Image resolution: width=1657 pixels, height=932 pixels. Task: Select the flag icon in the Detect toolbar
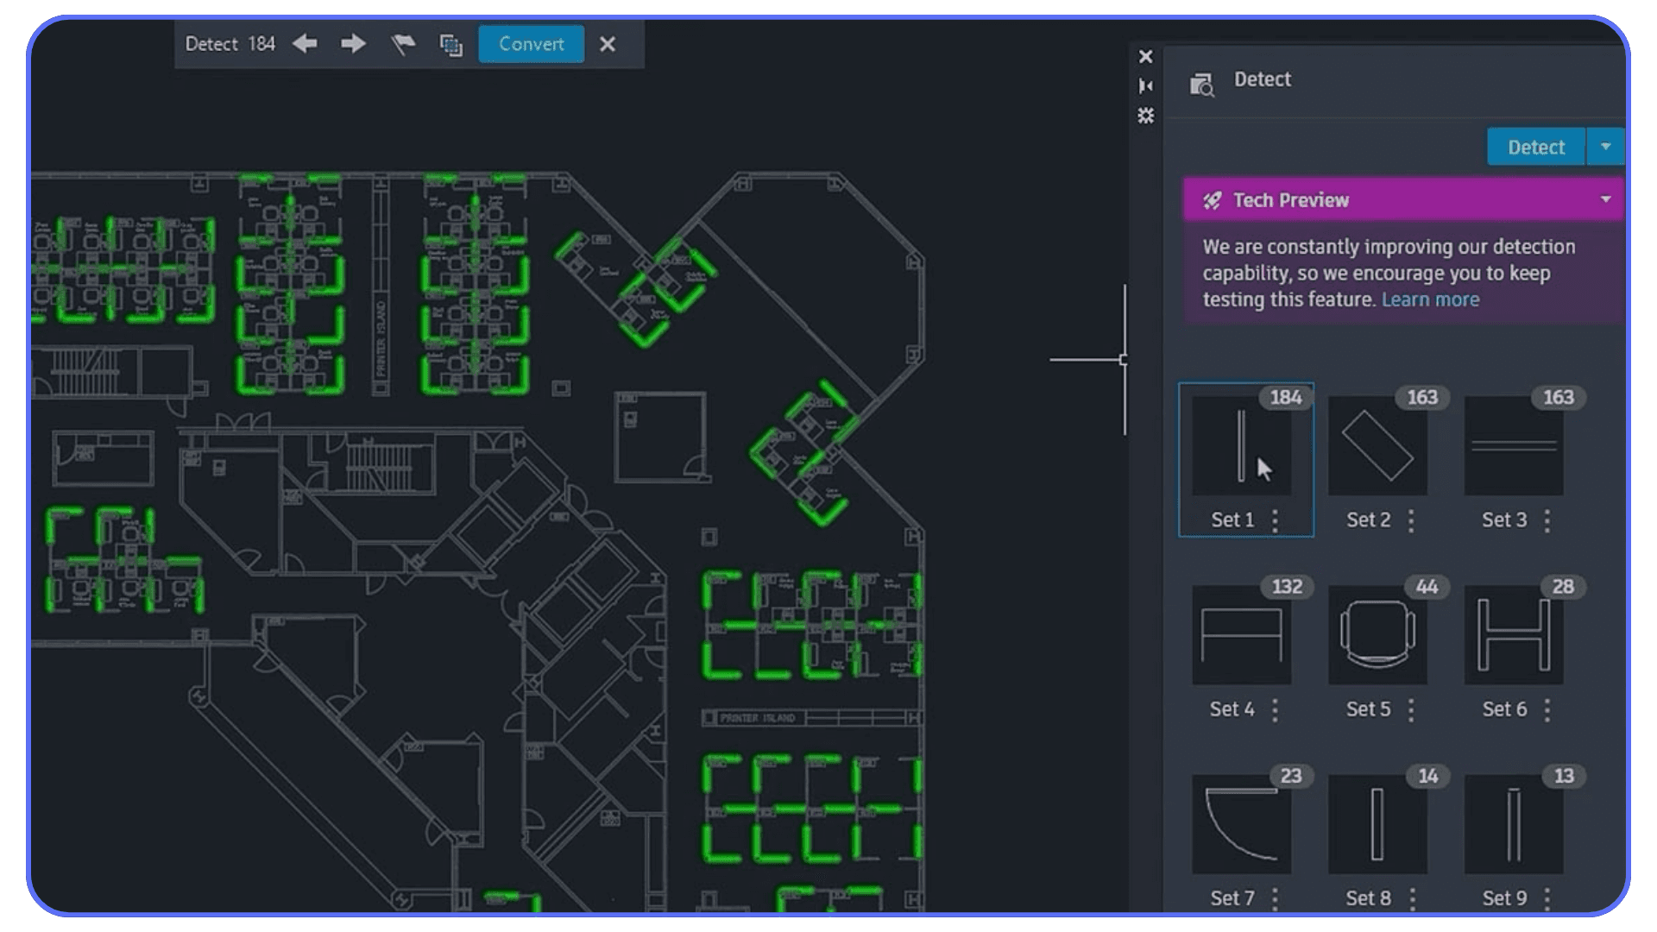click(402, 44)
